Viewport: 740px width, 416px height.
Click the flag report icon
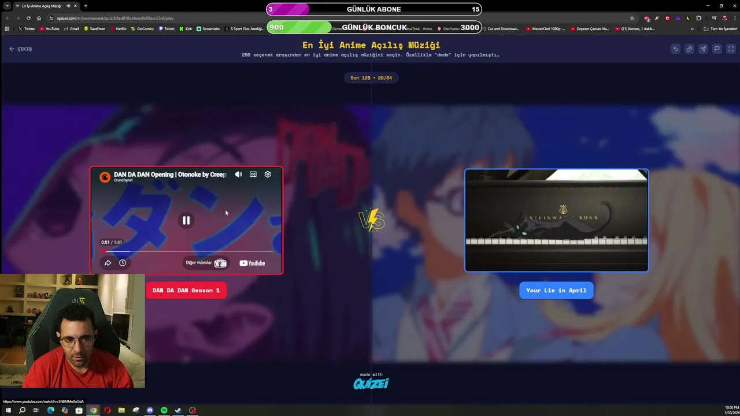pos(717,49)
